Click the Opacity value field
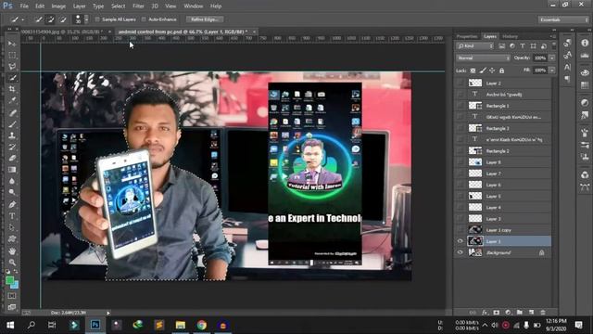Screen dimensions: 593x334 tap(540, 58)
